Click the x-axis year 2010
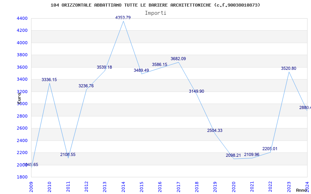Image resolution: width=311 pixels, height=194 pixels. (x=49, y=187)
